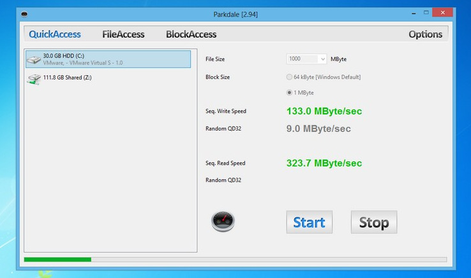Expand the File Size dropdown arrow

322,59
